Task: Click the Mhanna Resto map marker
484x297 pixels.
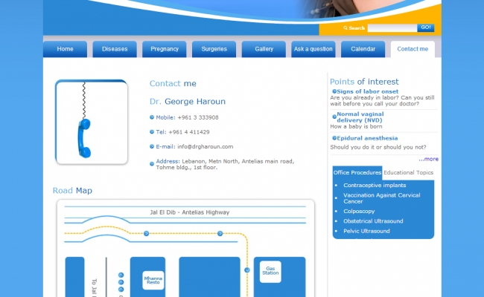Action: 153,280
